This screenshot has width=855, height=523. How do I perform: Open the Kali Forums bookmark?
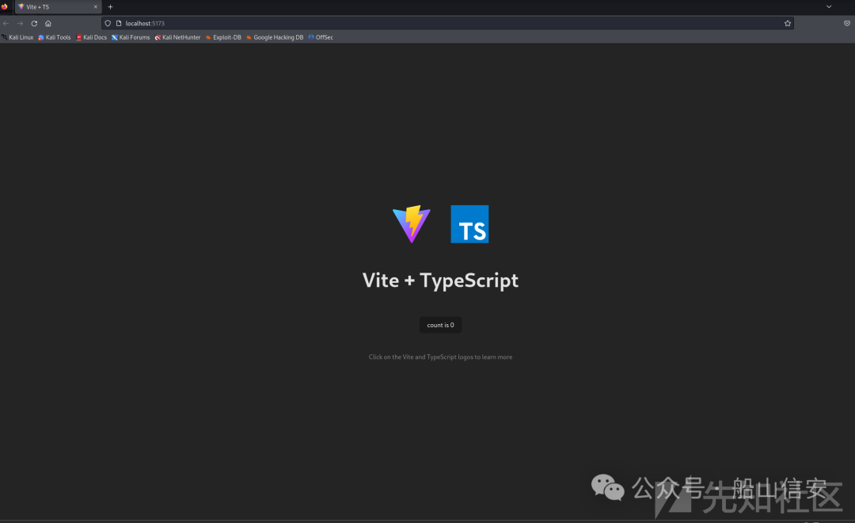coord(131,38)
